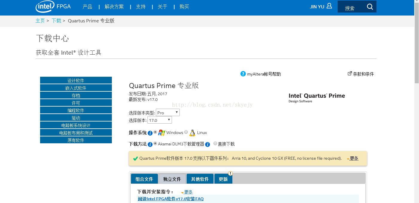Open the 条款和条件 link
The width and height of the screenshot is (419, 203).
click(363, 74)
